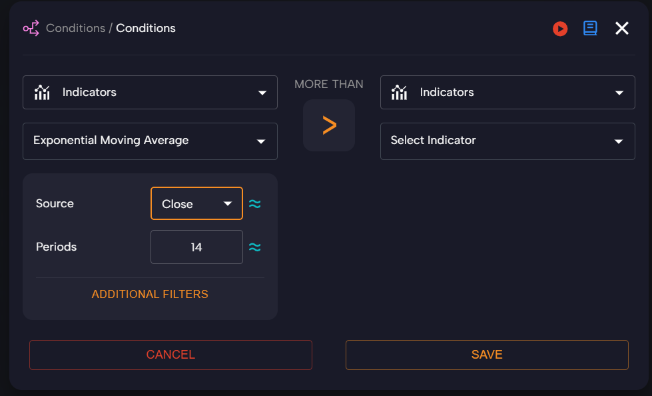Open the right Indicators dropdown arrow
The height and width of the screenshot is (396, 652).
619,93
